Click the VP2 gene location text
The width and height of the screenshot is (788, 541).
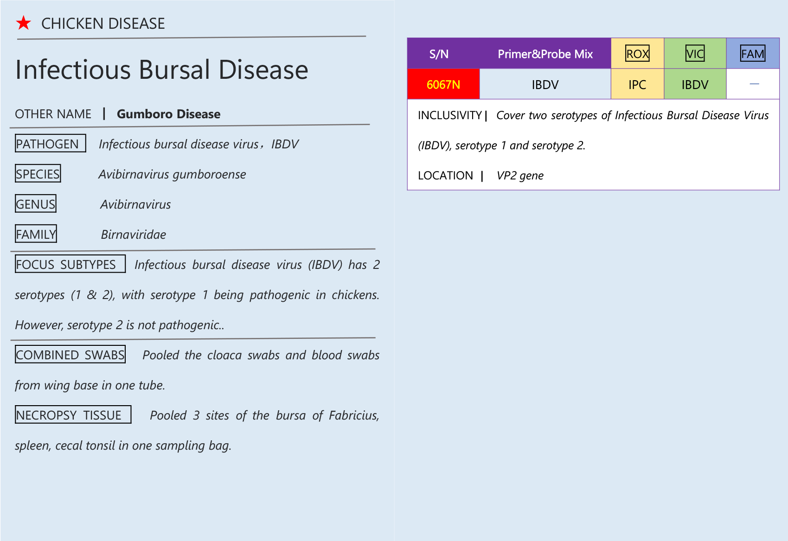tap(520, 176)
